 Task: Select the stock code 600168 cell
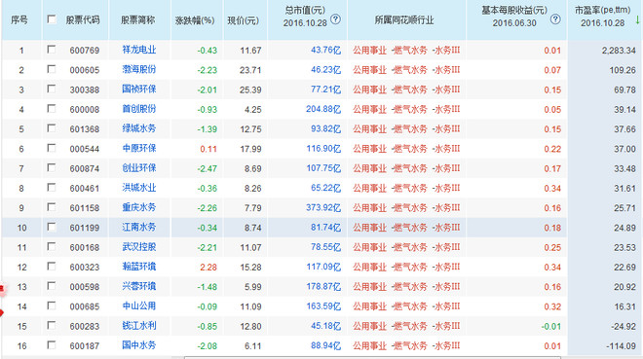click(x=85, y=247)
